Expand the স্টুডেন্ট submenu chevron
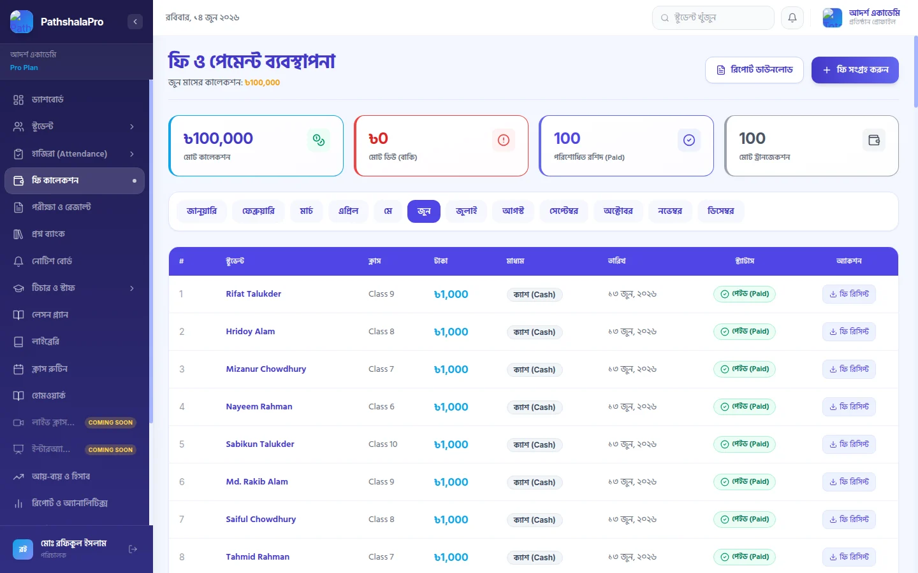The height and width of the screenshot is (573, 918). [x=132, y=127]
